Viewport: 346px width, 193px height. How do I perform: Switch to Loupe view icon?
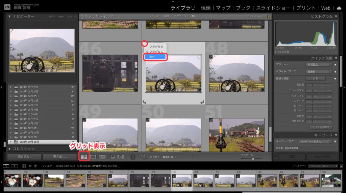click(x=93, y=157)
